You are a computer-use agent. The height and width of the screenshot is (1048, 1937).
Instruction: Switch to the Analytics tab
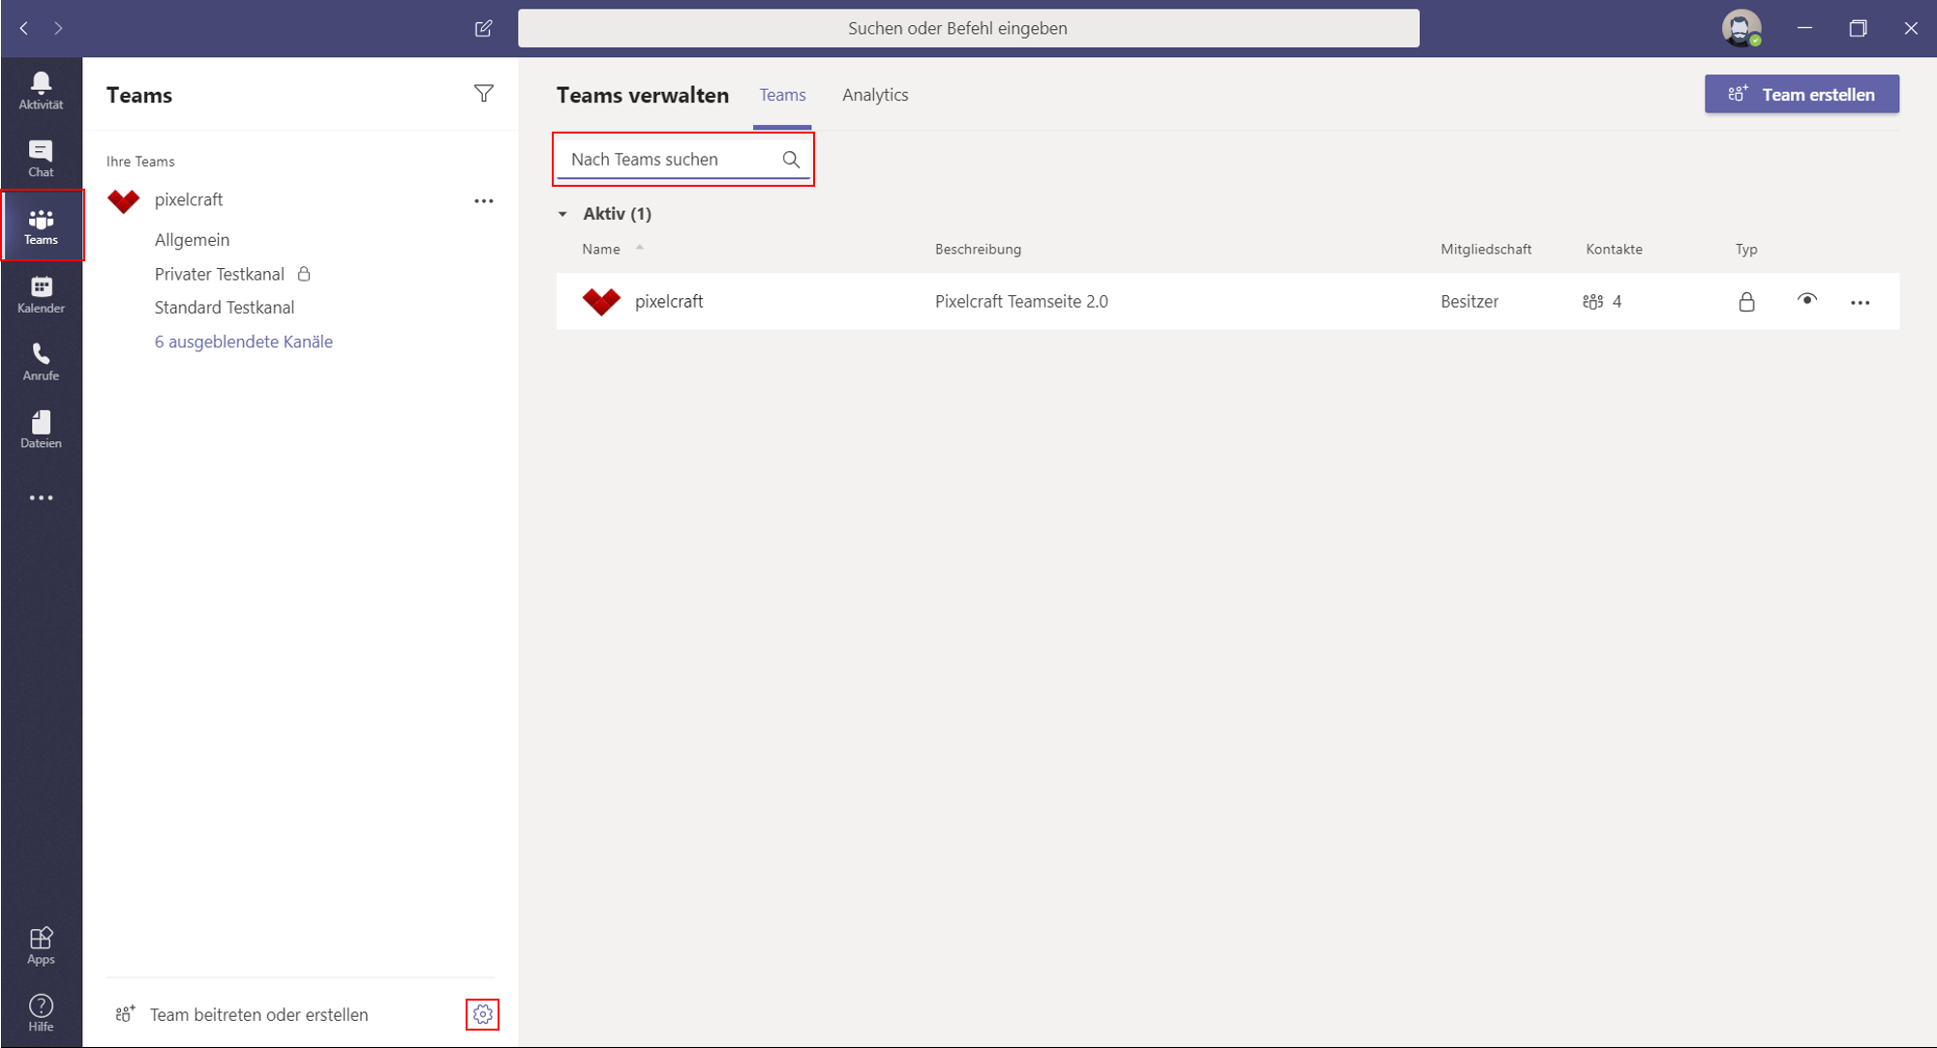click(x=875, y=95)
